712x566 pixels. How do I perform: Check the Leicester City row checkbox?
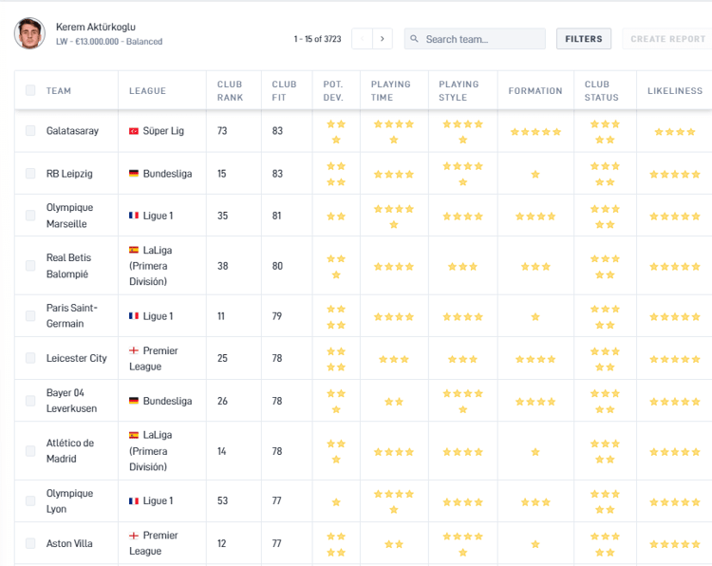tap(30, 358)
